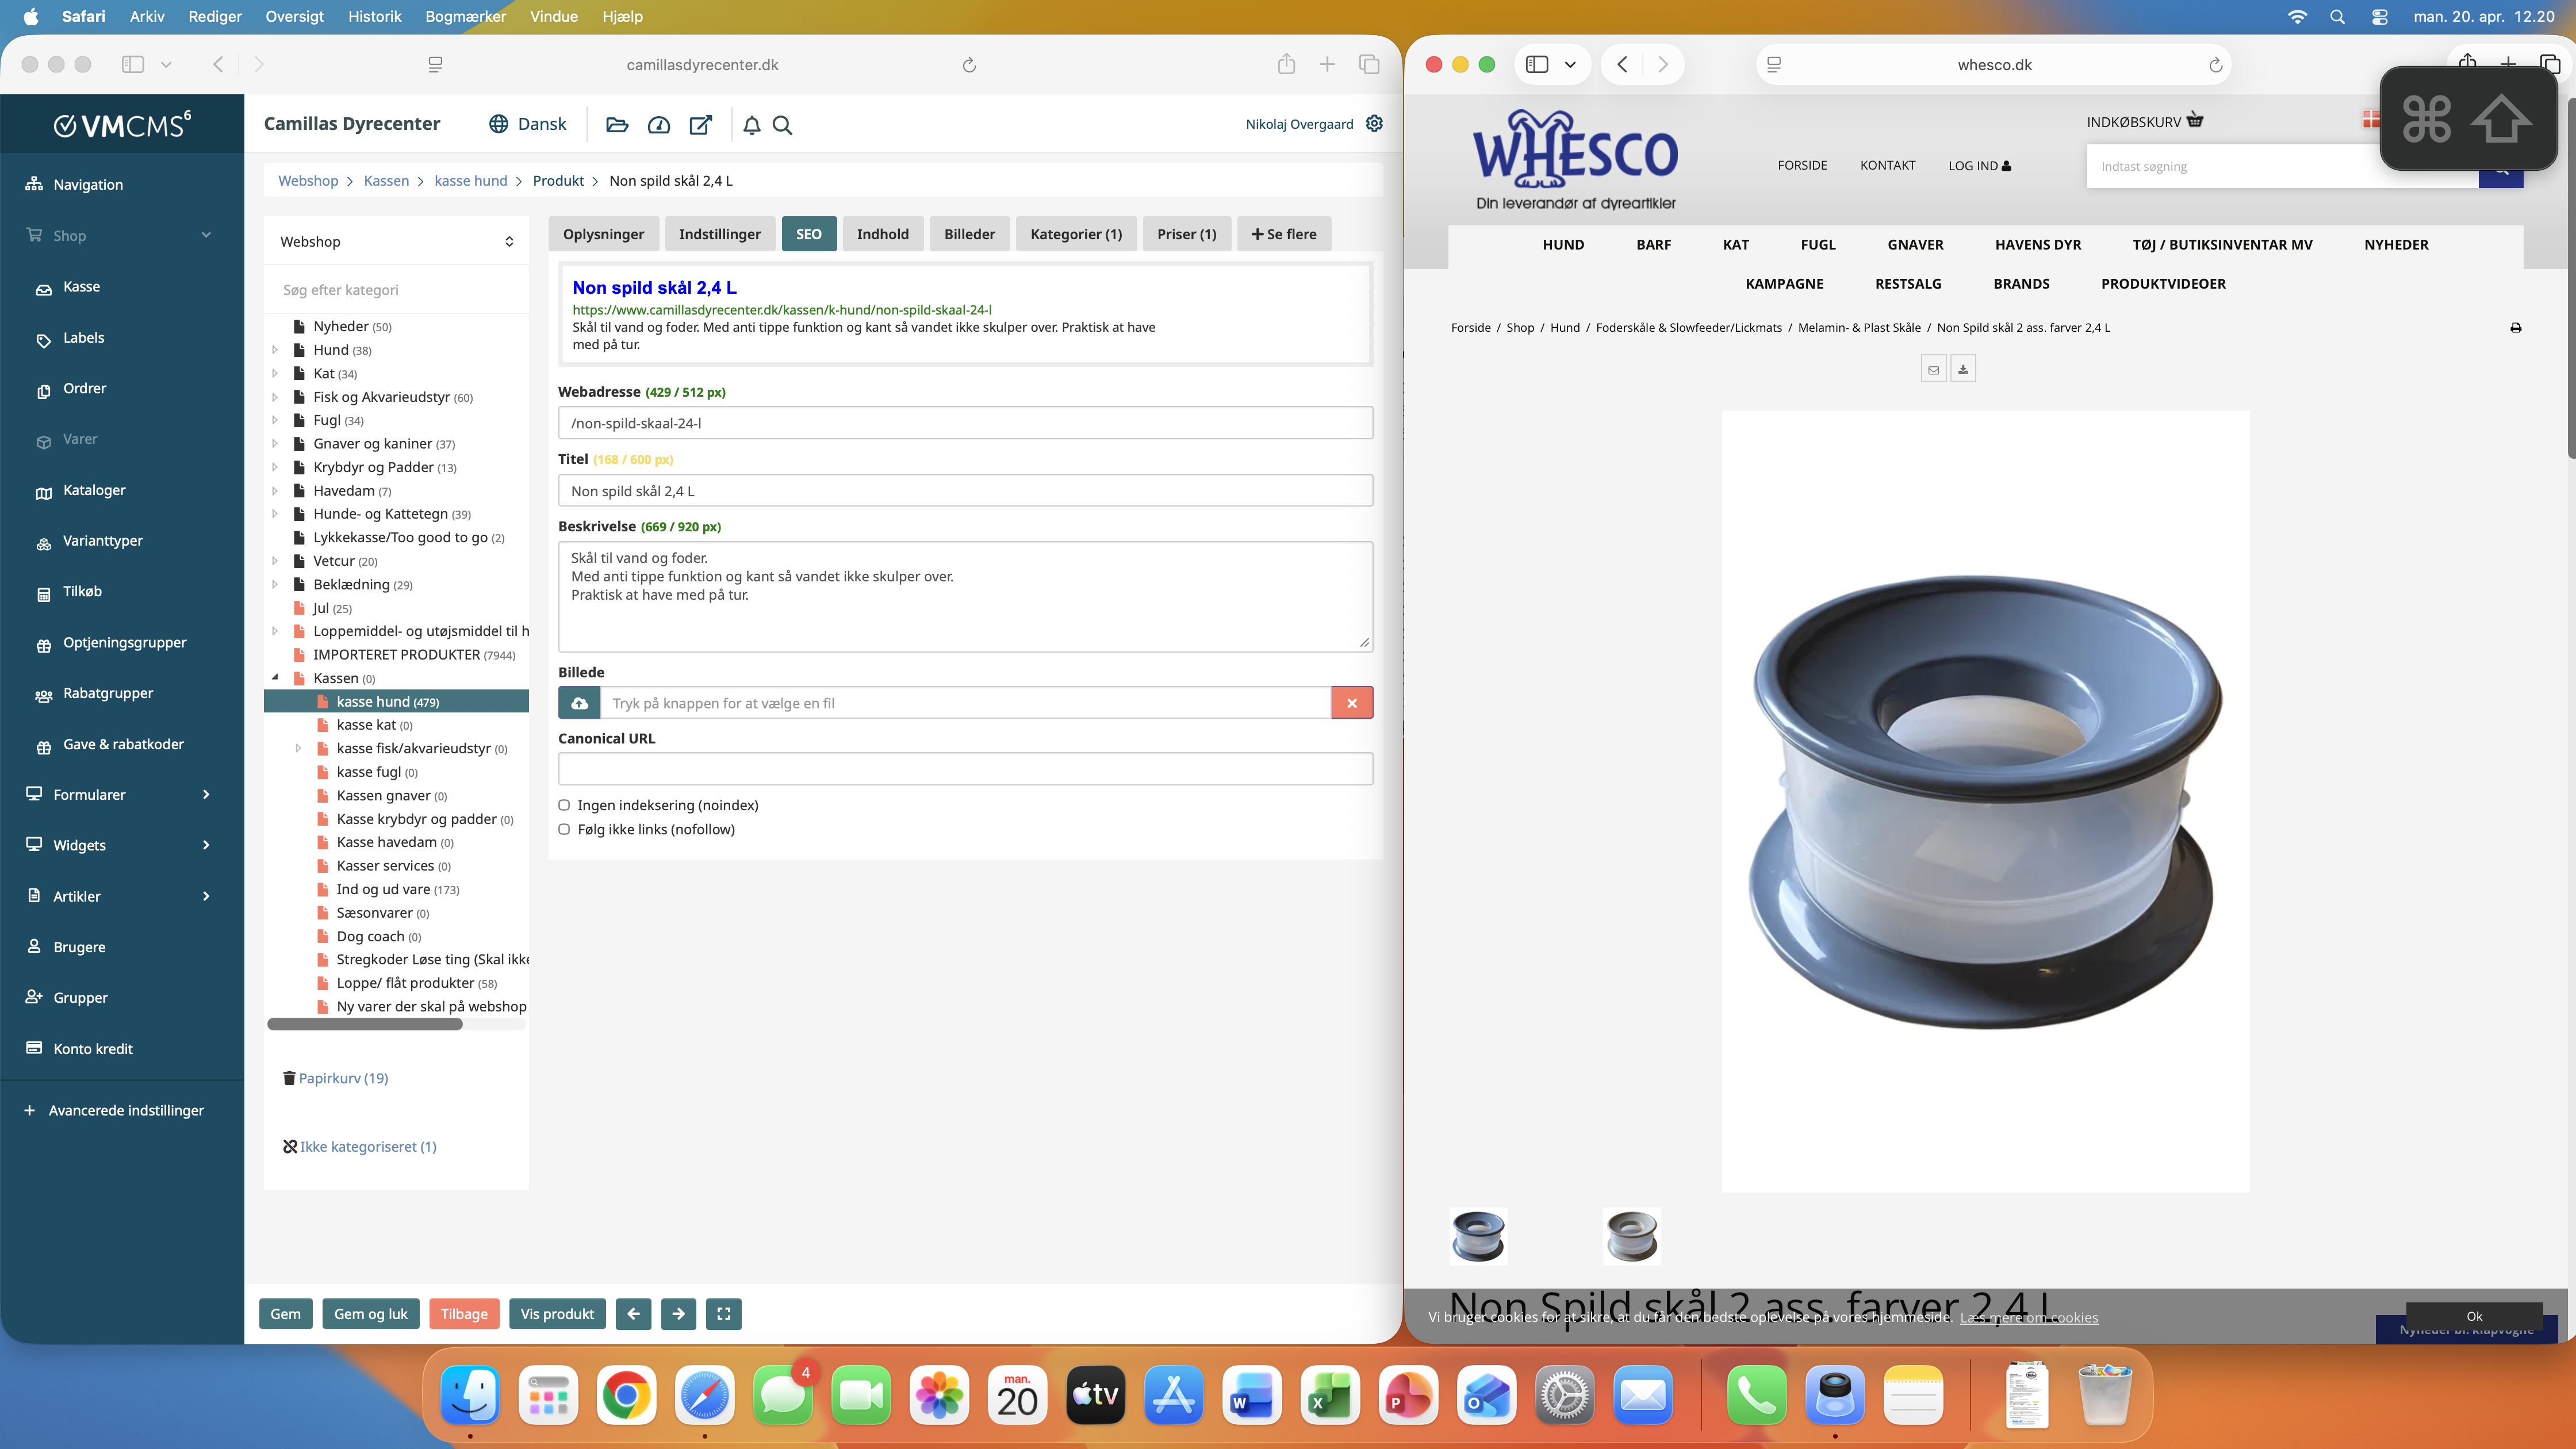Click the print icon on Whesco page
The image size is (2576, 1449).
tap(2515, 328)
